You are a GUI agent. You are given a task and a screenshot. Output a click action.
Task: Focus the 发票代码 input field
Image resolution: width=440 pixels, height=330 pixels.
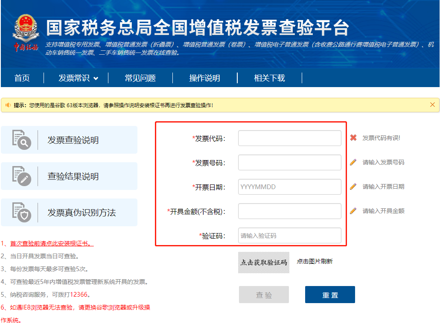click(290, 138)
